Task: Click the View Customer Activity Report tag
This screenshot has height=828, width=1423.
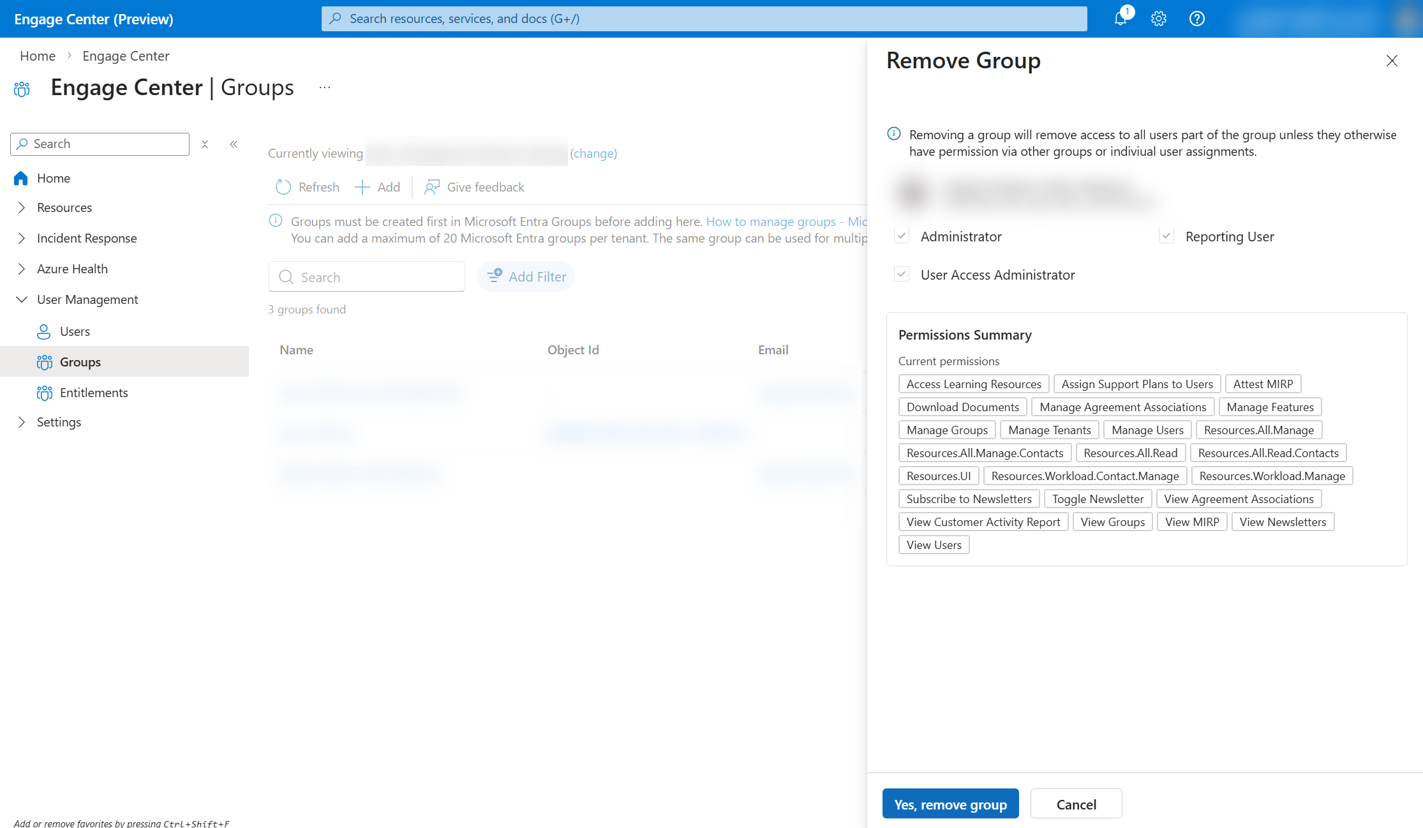Action: [983, 522]
